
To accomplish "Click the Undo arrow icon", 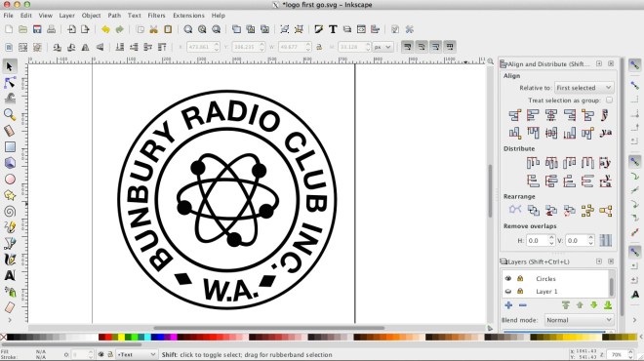I will [x=105, y=29].
